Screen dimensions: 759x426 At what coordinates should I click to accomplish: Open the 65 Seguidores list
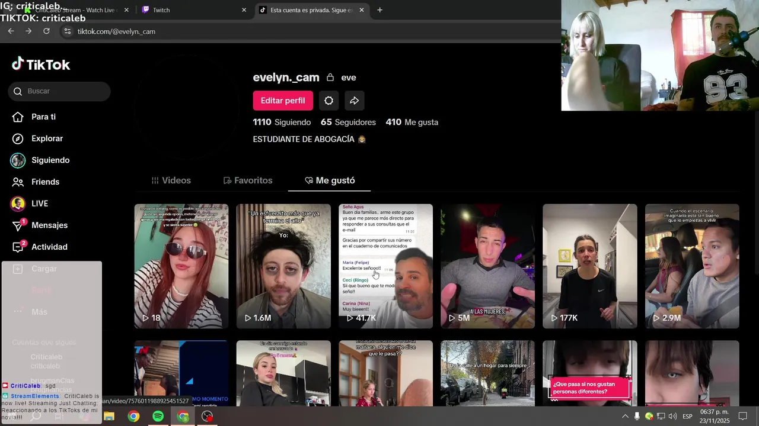[x=348, y=122]
